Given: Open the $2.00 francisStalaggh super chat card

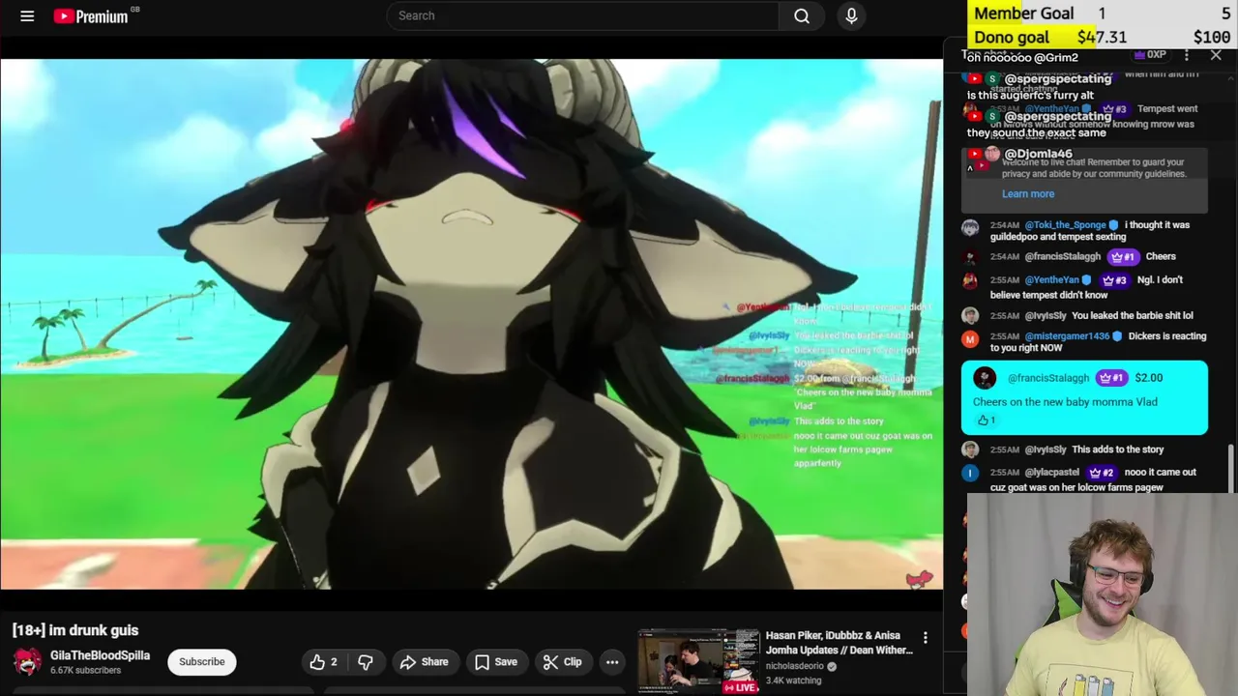Looking at the screenshot, I should tap(1084, 397).
